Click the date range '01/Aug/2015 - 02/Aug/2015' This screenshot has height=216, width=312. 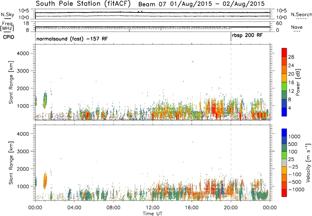click(x=217, y=4)
